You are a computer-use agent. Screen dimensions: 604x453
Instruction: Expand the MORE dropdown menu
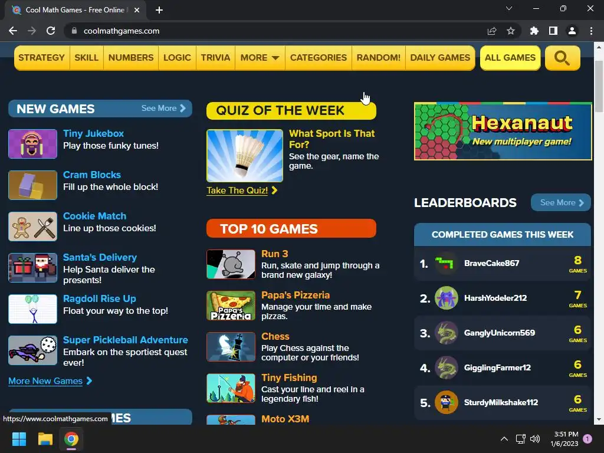coord(260,58)
